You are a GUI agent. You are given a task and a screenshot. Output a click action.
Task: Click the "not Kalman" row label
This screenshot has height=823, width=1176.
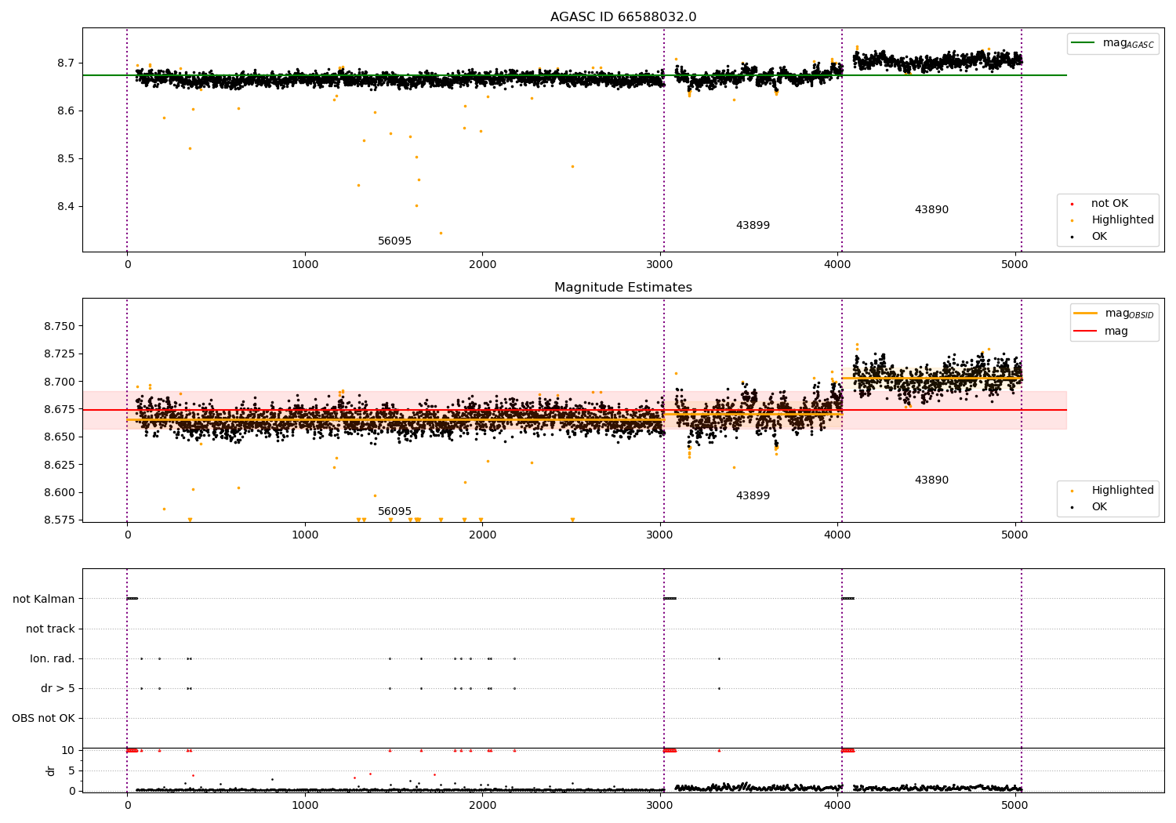[x=44, y=600]
